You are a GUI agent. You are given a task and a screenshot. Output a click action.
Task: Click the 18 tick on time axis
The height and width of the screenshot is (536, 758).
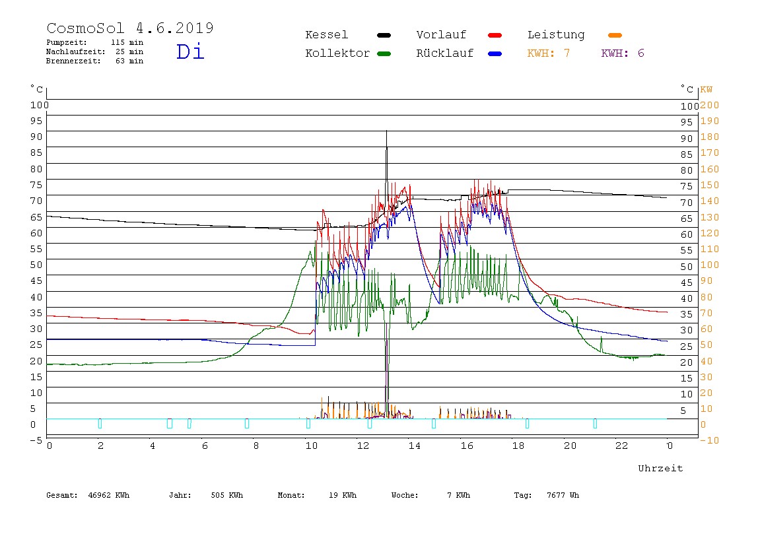518,446
